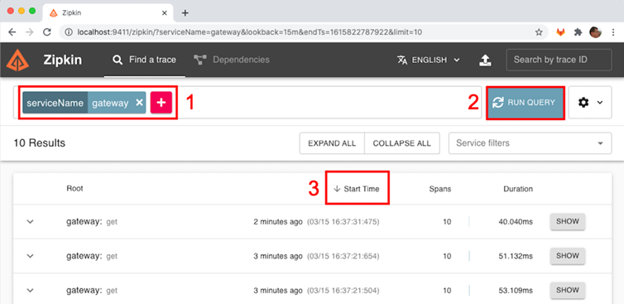Click the serviceName key label

(x=55, y=103)
